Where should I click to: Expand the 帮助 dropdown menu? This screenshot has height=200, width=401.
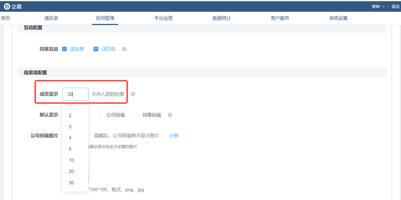coord(378,7)
